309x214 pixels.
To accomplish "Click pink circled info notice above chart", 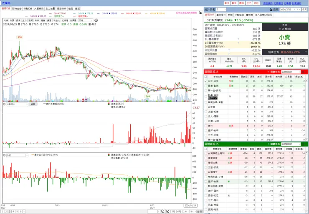I will click(186, 12).
